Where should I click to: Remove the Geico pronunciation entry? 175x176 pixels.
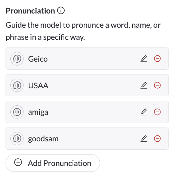coord(157,59)
